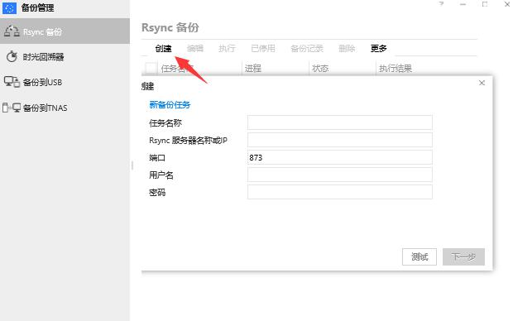Click the 备份到USB device icon

click(12, 82)
